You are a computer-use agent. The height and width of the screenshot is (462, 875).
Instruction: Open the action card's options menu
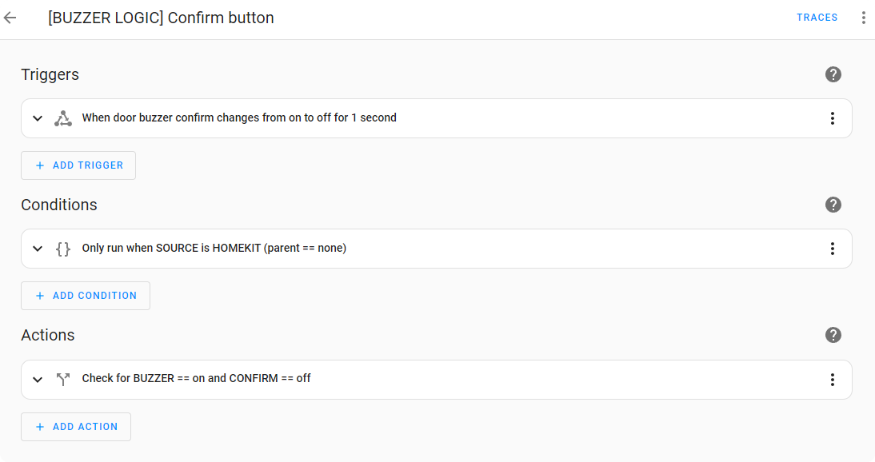coord(833,379)
